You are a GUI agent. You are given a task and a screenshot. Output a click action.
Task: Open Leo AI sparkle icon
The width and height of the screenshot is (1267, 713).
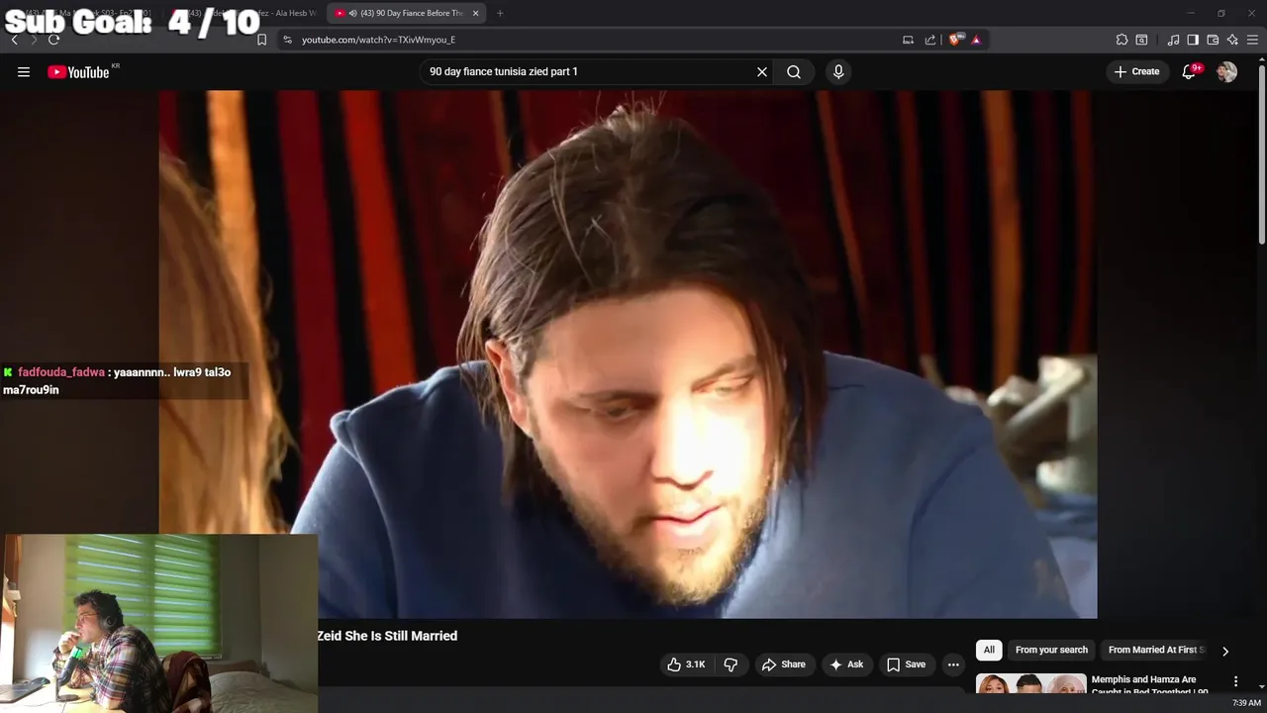1232,40
